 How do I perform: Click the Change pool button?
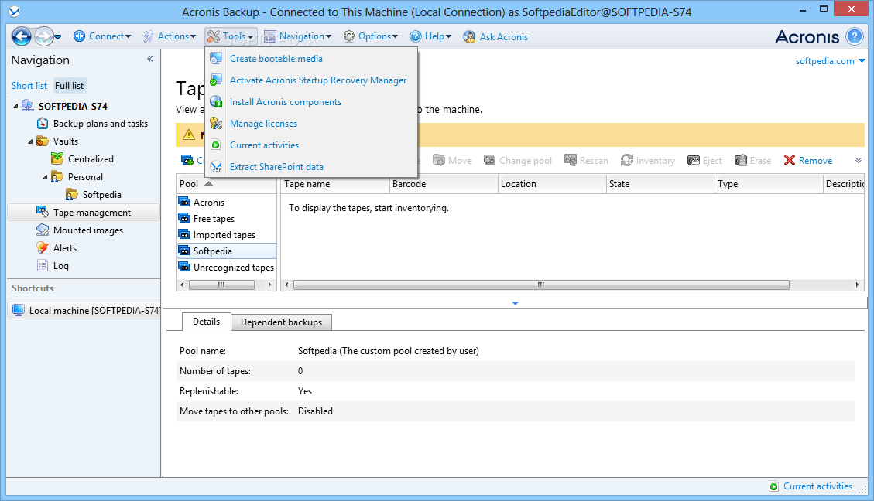[x=518, y=160]
